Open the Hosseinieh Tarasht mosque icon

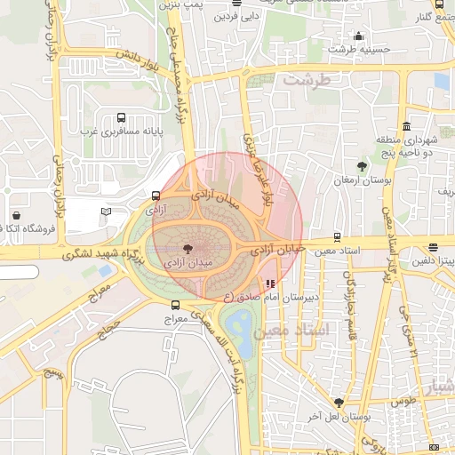[x=358, y=36]
